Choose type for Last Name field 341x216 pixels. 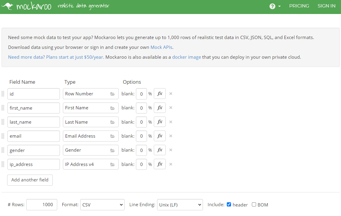click(x=91, y=122)
